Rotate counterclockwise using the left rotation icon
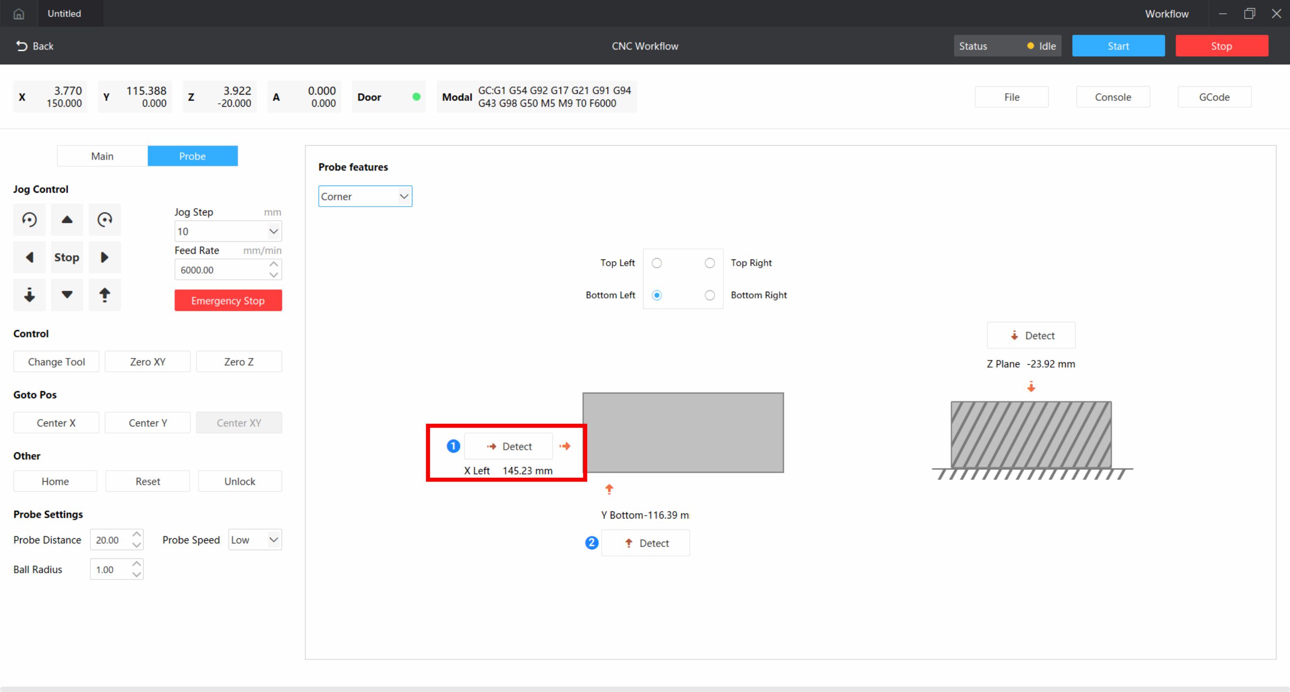This screenshot has width=1290, height=692. [29, 219]
